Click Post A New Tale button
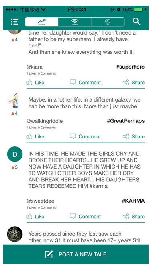The height and width of the screenshot is (266, 149). pyautogui.click(x=76, y=254)
